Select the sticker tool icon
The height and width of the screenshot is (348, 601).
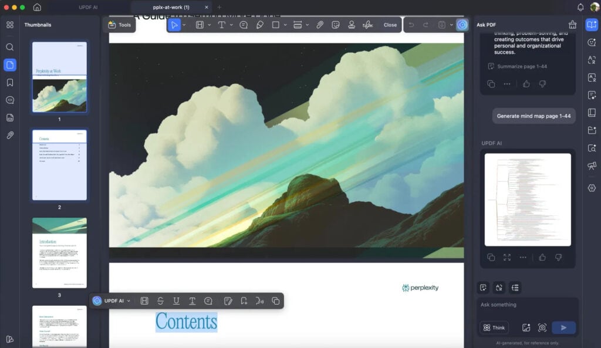pos(336,25)
